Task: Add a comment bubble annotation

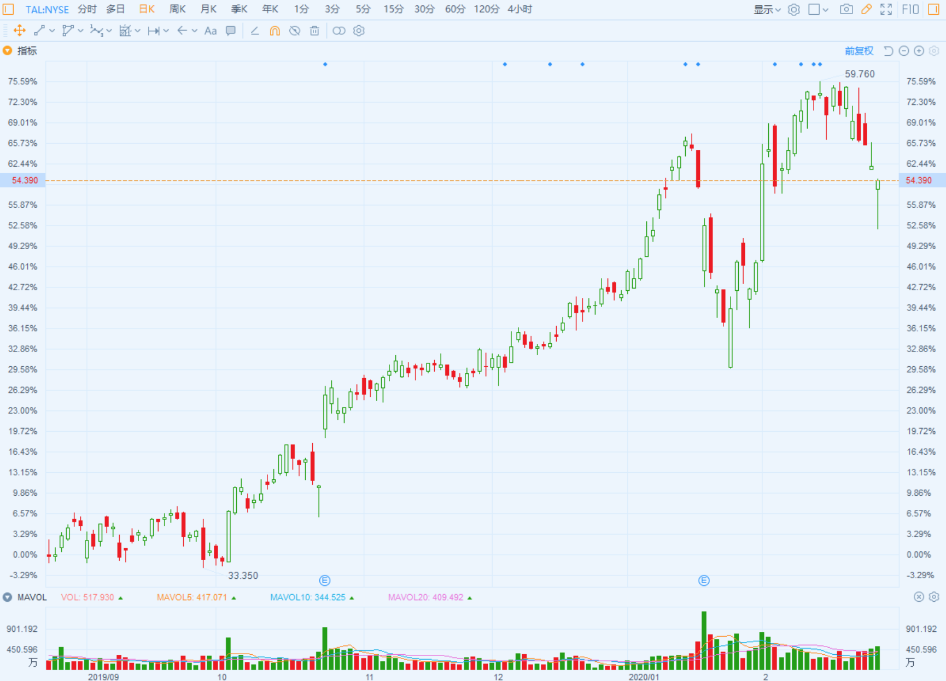Action: pyautogui.click(x=231, y=31)
